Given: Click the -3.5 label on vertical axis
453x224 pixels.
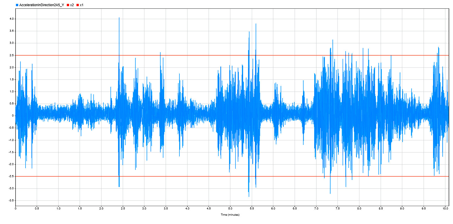Looking at the screenshot, I should [x=12, y=201].
